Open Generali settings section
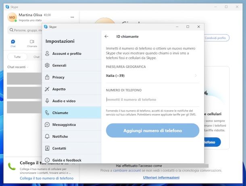 [71, 65]
